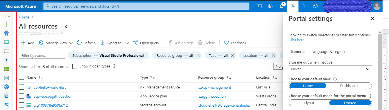Open the Resource group filter pill
This screenshot has width=389, height=110.
[x=175, y=55]
